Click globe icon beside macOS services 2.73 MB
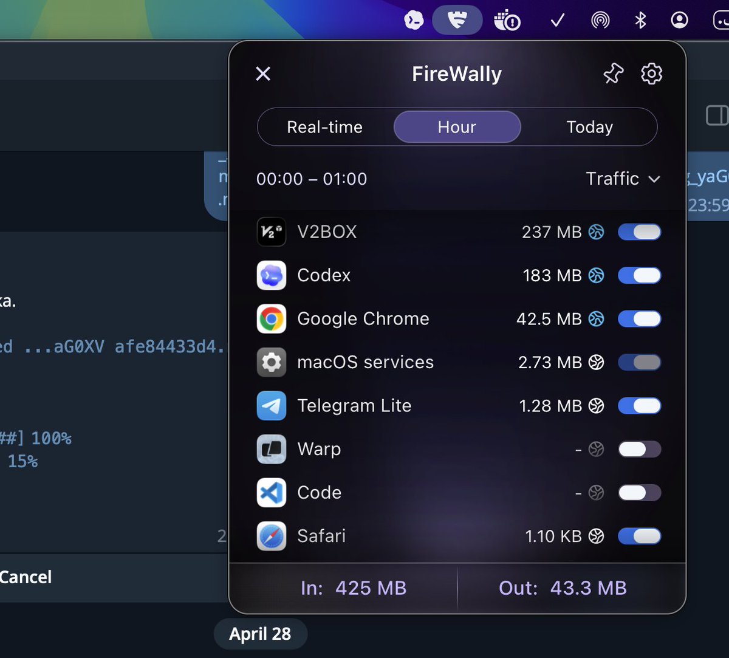Screen dimensions: 729x658 pos(597,362)
